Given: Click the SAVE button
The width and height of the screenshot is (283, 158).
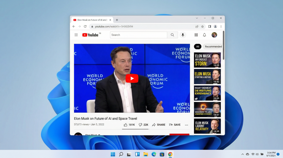Looking at the screenshot, I should [175, 125].
